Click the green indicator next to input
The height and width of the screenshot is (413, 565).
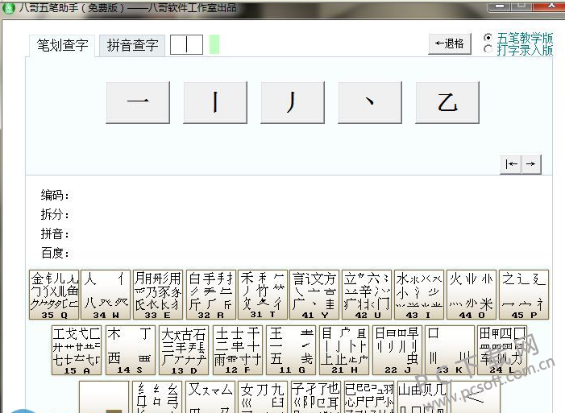pos(214,44)
